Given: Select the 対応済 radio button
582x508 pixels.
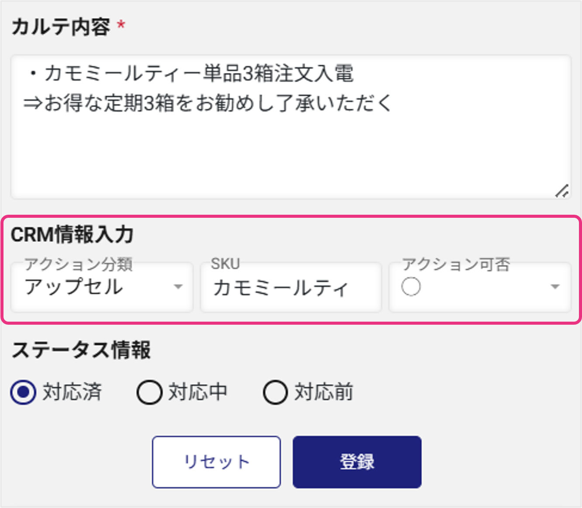Looking at the screenshot, I should (x=23, y=392).
